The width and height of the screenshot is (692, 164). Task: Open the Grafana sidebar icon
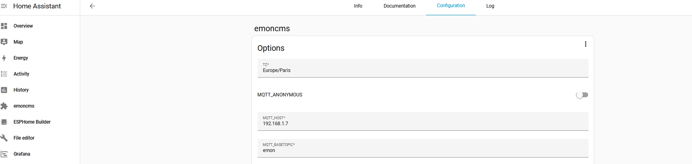[4, 154]
